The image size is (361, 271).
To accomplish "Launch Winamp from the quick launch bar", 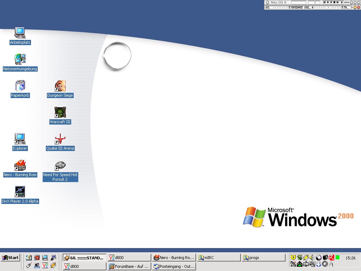I will click(53, 265).
